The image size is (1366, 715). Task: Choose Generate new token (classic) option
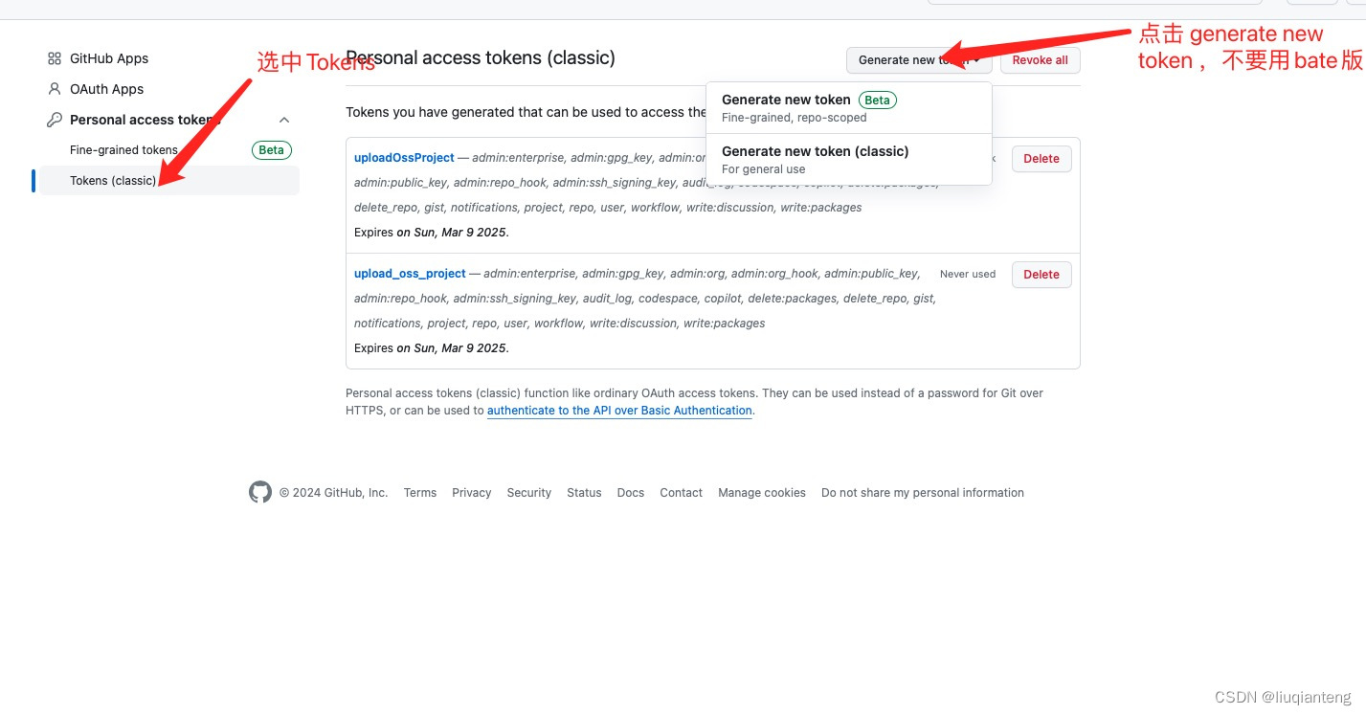(x=848, y=159)
